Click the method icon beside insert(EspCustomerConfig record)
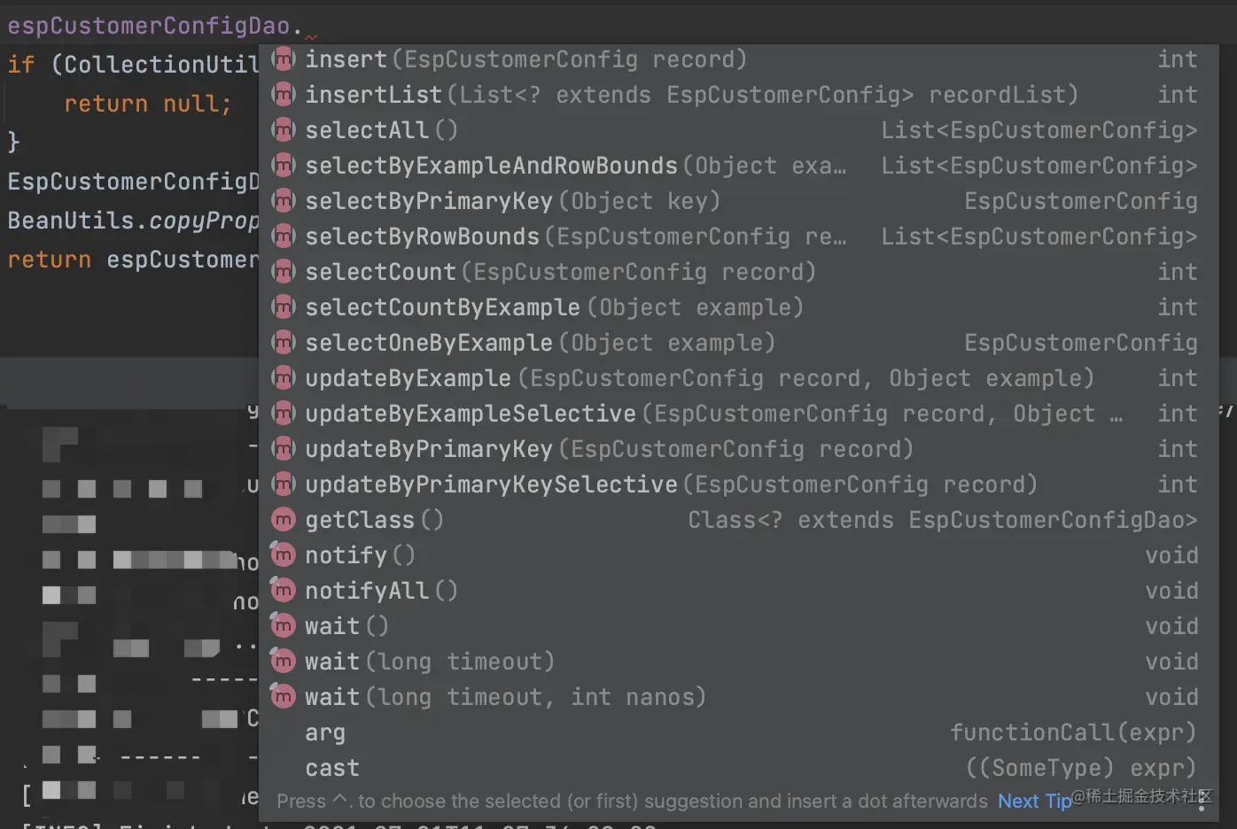Viewport: 1237px width, 829px height. point(283,59)
